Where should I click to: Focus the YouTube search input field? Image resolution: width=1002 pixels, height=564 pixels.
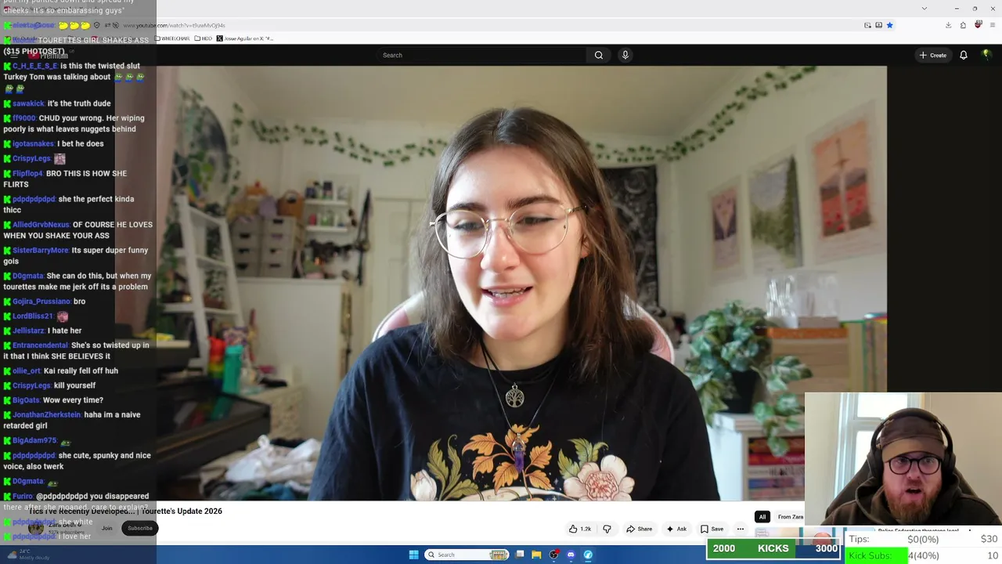[x=481, y=55]
